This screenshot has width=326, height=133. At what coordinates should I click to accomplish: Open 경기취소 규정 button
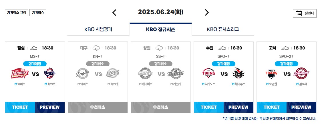16,13
